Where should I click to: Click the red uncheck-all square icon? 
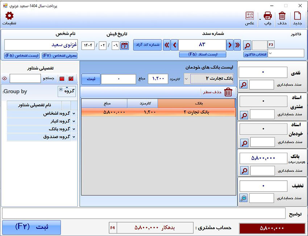[62, 79]
